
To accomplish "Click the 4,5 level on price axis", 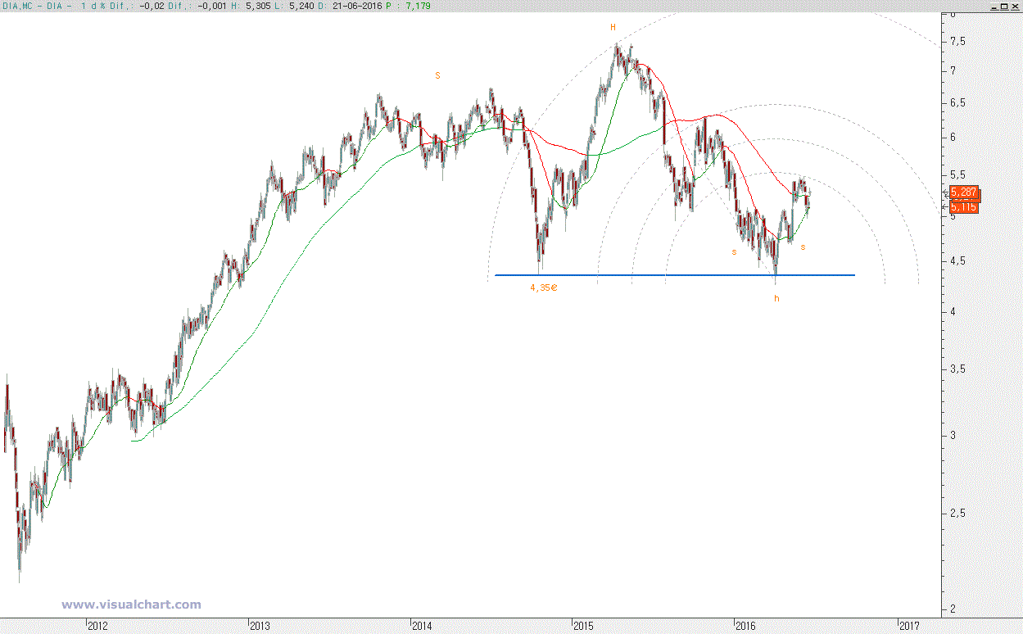I will (957, 261).
